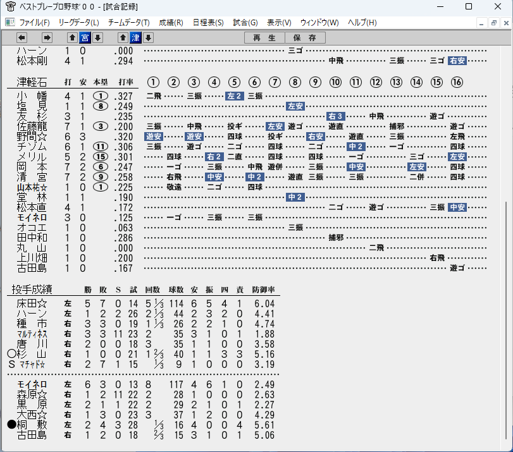Click the up arrow beside 宮 team icon

click(x=72, y=38)
